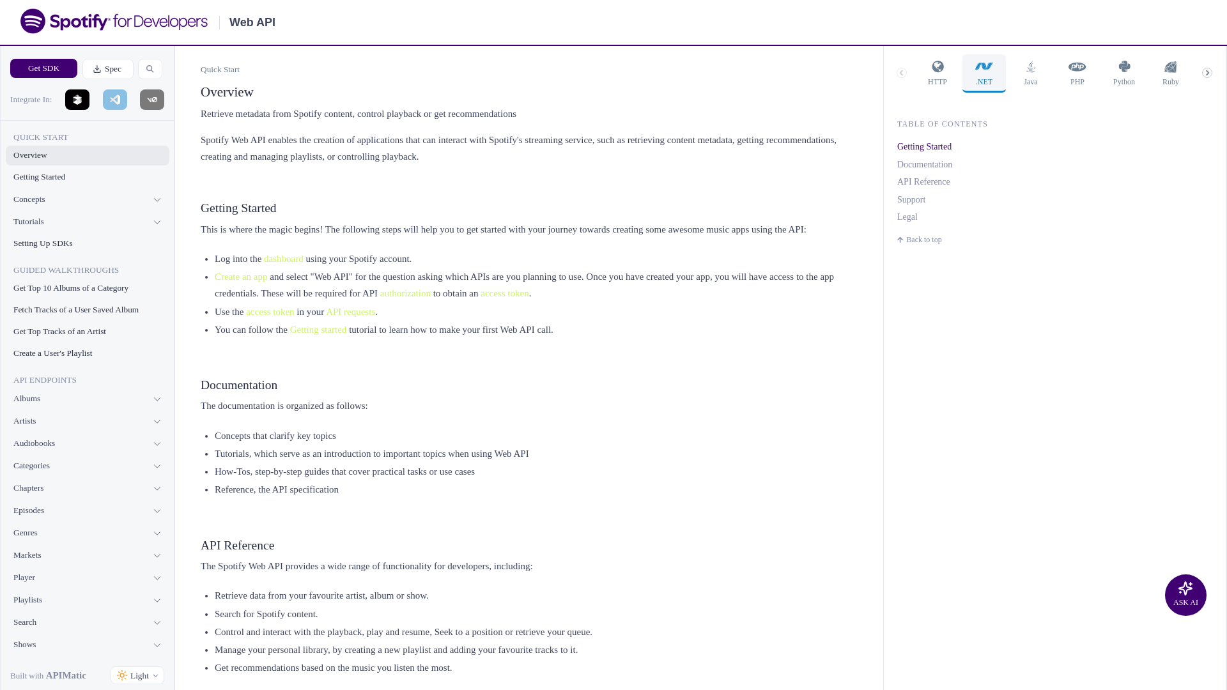Click the Quick Start breadcrumb

220,70
